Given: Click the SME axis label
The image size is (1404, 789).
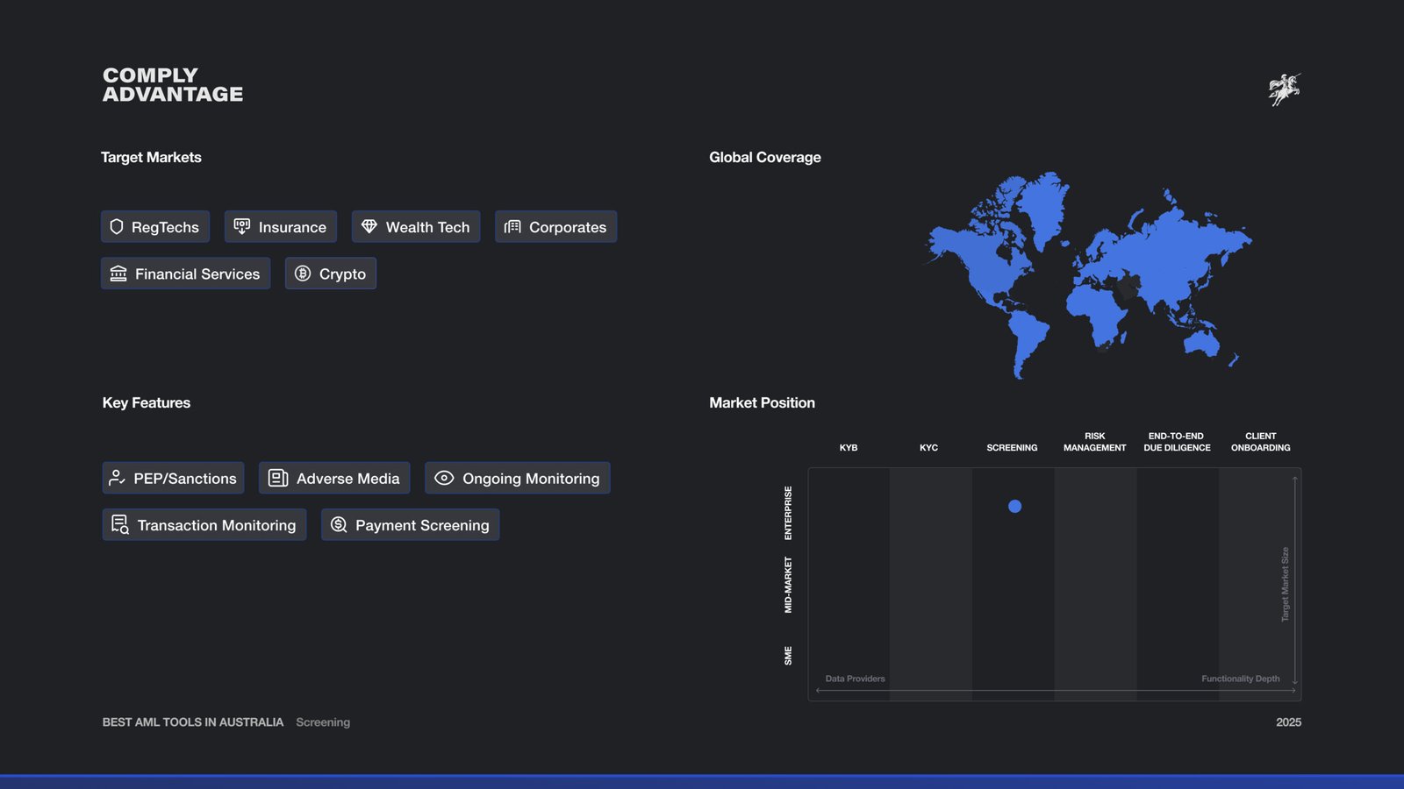Looking at the screenshot, I should pos(788,656).
